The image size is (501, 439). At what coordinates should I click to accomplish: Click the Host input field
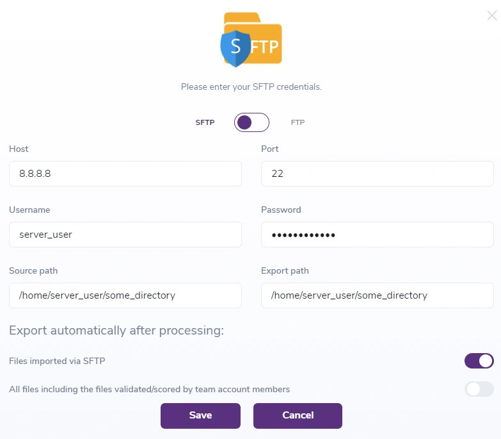pyautogui.click(x=125, y=174)
